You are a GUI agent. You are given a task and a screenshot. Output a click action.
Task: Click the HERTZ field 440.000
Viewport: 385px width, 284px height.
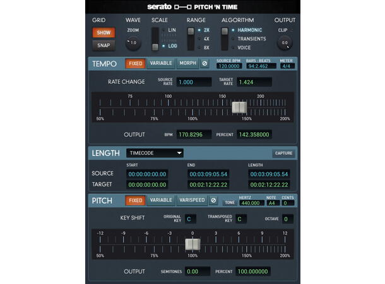(x=251, y=203)
